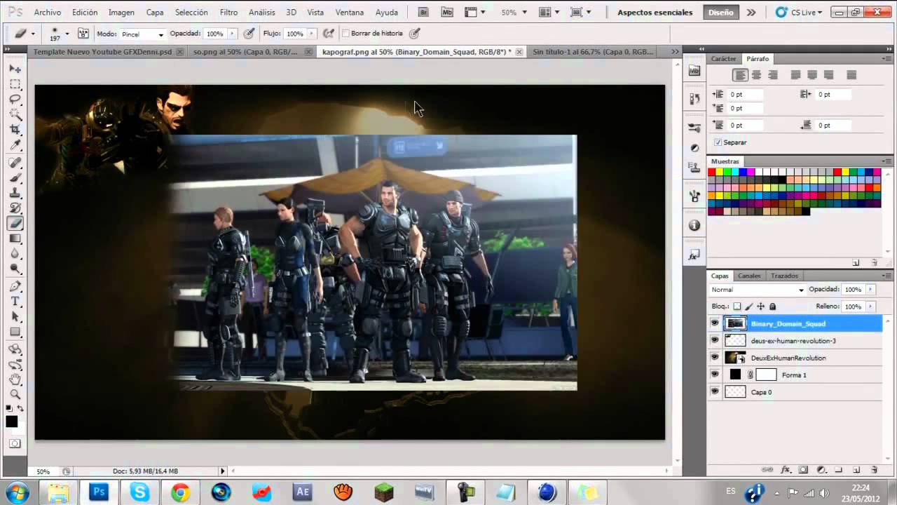Create a new swatch in the Muestras panel
The image size is (897, 505).
tap(856, 262)
